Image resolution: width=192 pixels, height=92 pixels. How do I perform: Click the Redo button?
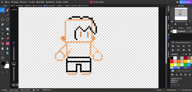click(66, 2)
